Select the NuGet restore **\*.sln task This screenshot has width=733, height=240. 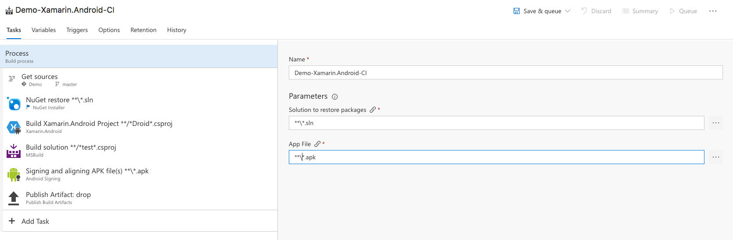point(140,104)
